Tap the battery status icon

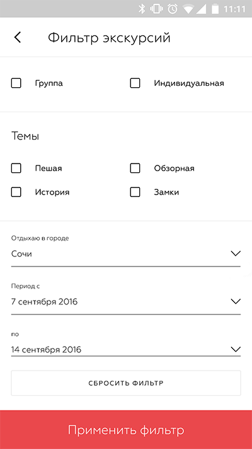coord(215,9)
